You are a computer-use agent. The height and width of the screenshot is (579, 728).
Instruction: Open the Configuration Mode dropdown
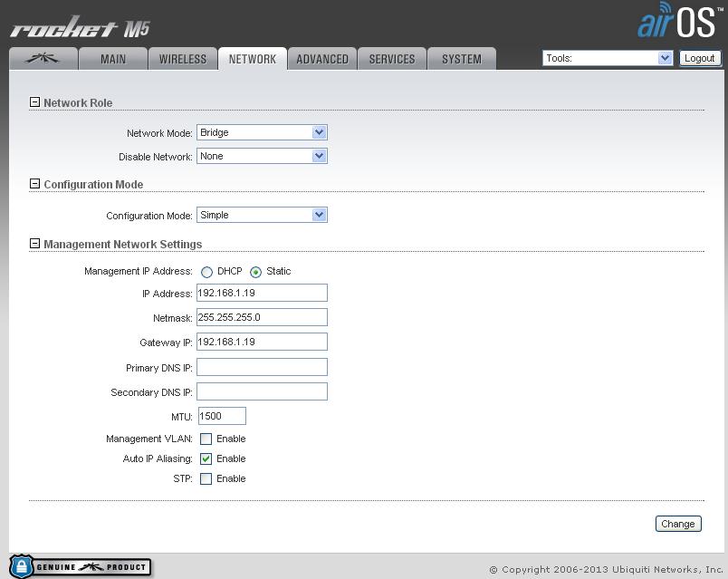click(262, 215)
